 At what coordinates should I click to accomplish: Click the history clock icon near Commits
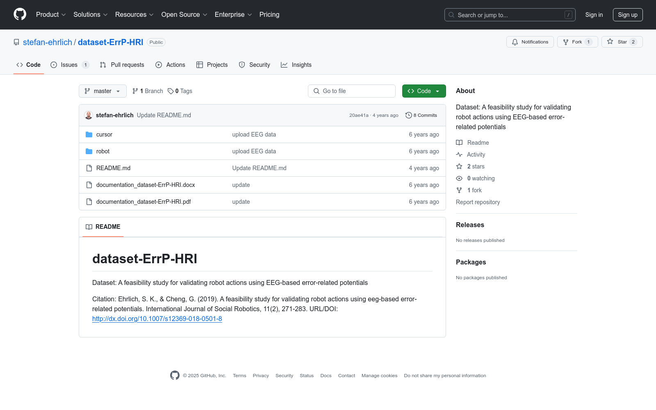click(408, 115)
